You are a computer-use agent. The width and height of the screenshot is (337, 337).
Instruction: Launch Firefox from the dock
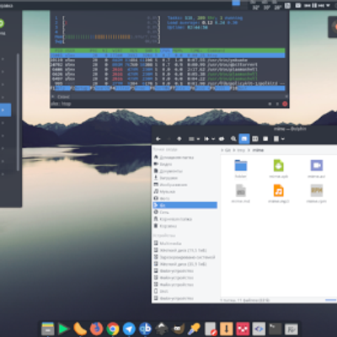click(x=96, y=329)
